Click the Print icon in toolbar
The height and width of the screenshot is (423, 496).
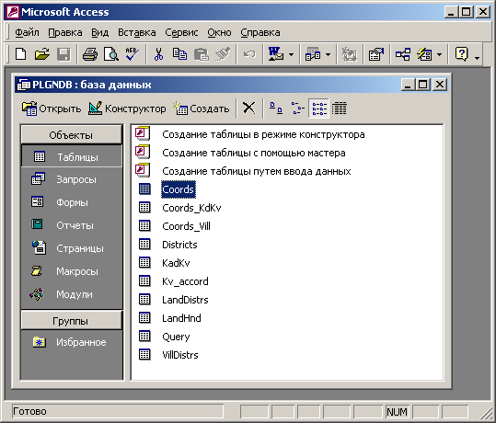pyautogui.click(x=90, y=54)
